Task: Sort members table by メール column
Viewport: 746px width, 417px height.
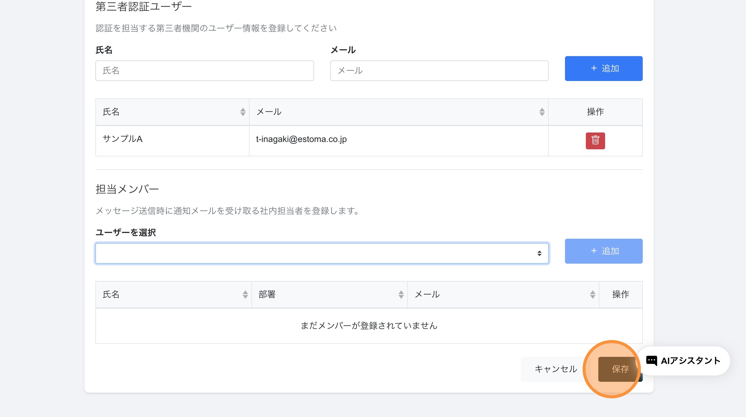Action: [x=593, y=295]
